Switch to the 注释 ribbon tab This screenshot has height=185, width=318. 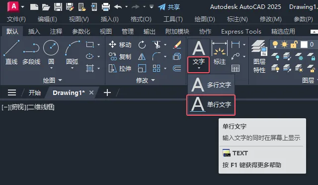(x=56, y=32)
